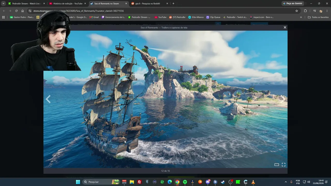Click the Pesquisar taskbar search box

tap(102, 182)
